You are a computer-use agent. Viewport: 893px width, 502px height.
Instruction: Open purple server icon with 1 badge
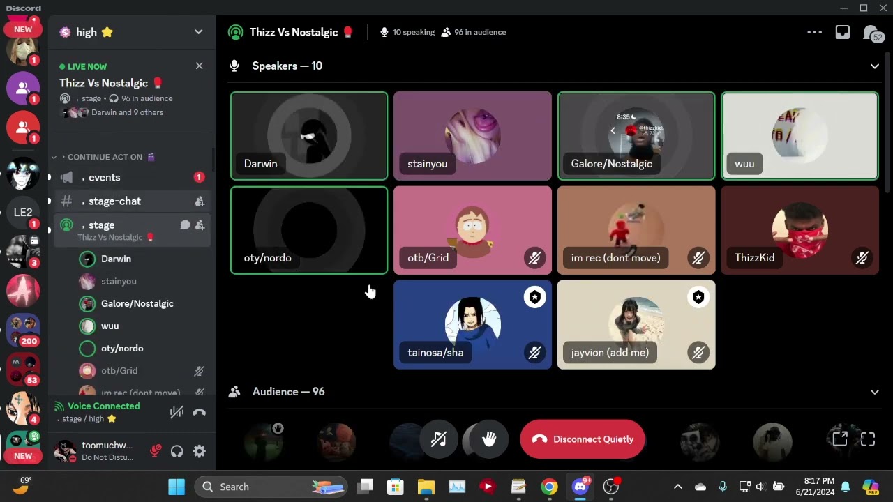(x=23, y=88)
